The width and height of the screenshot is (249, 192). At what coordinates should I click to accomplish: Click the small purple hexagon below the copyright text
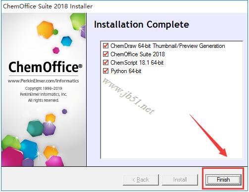click(64, 112)
